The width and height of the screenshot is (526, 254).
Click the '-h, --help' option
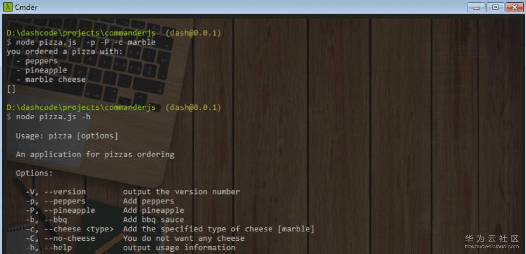click(x=49, y=248)
